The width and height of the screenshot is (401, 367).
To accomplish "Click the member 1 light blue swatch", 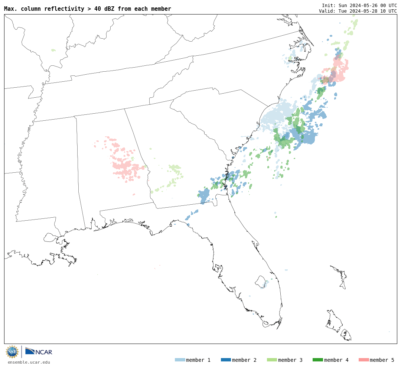I will (180, 360).
